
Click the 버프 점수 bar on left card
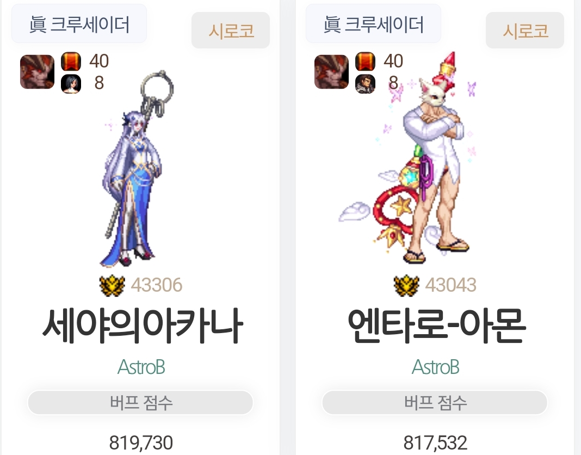point(140,402)
